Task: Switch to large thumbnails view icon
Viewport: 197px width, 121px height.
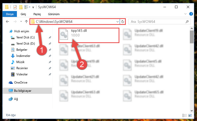Action: 190,115
